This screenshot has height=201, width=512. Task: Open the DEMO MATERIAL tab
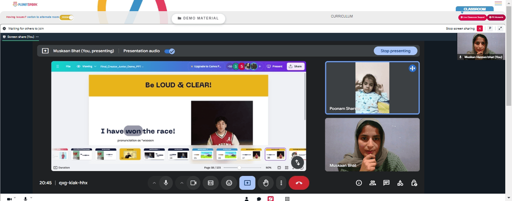pyautogui.click(x=198, y=18)
